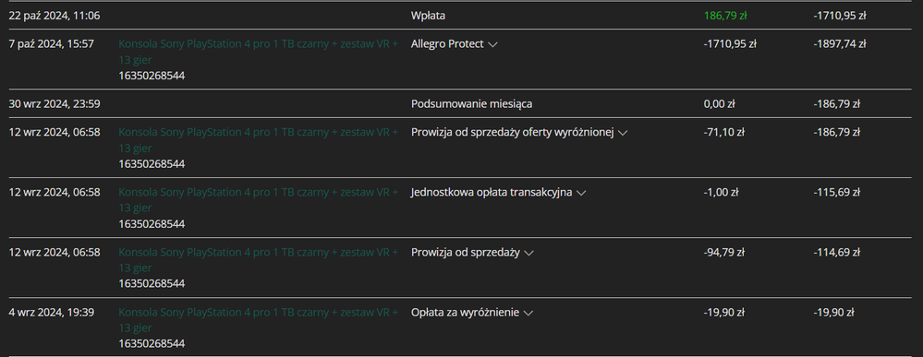Click the 0,00 zł monthly summary amount
923x357 pixels.
[720, 104]
